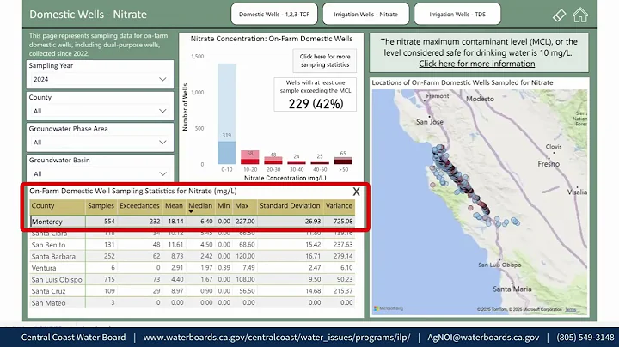Click the 229 (42%) MCL exceedance card
This screenshot has height=347, width=619.
[316, 94]
